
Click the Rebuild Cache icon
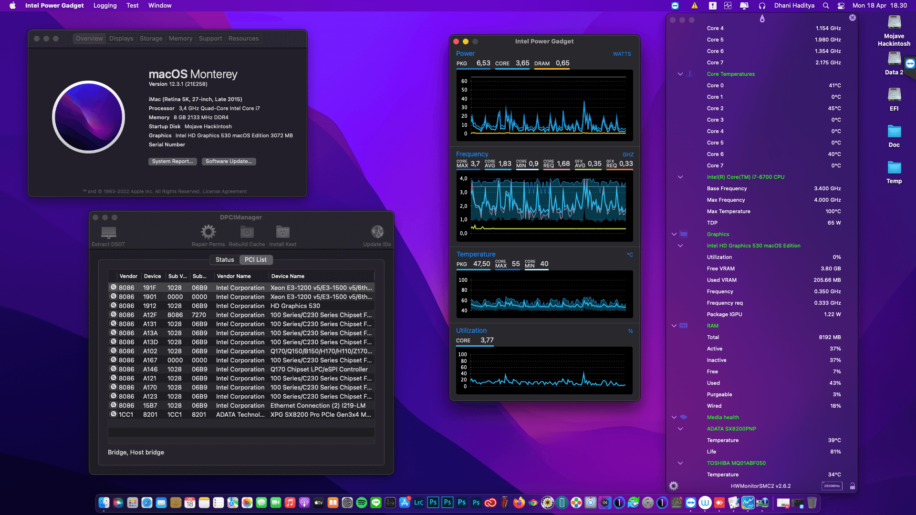tap(247, 233)
